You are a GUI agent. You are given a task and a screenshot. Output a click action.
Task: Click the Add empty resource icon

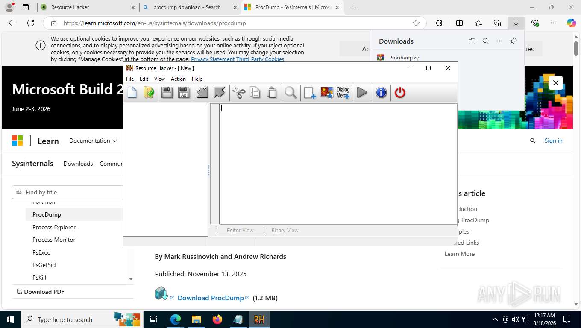point(310,92)
